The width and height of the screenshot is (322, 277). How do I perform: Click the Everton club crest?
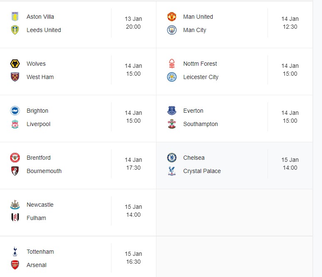point(172,111)
